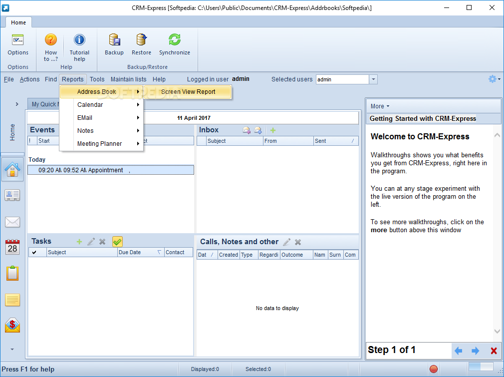Open the Address Book contacts sidebar icon

pyautogui.click(x=12, y=195)
